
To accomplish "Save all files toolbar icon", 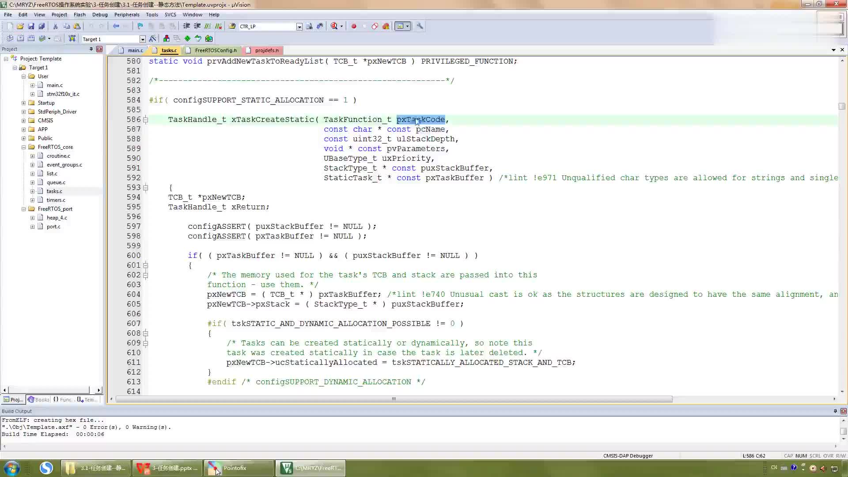I will [42, 26].
